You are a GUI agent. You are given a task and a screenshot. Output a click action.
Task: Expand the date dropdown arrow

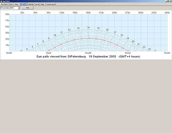pyautogui.click(x=19, y=8)
